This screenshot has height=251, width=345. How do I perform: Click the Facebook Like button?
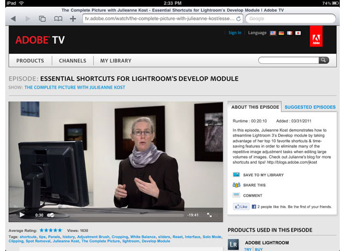[241, 207]
